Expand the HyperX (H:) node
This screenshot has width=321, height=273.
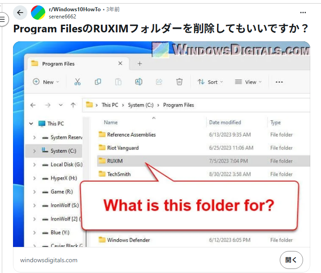click(35, 178)
